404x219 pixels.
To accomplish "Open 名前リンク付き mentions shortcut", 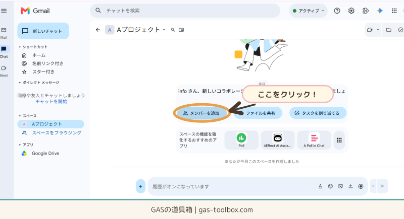I will [47, 63].
